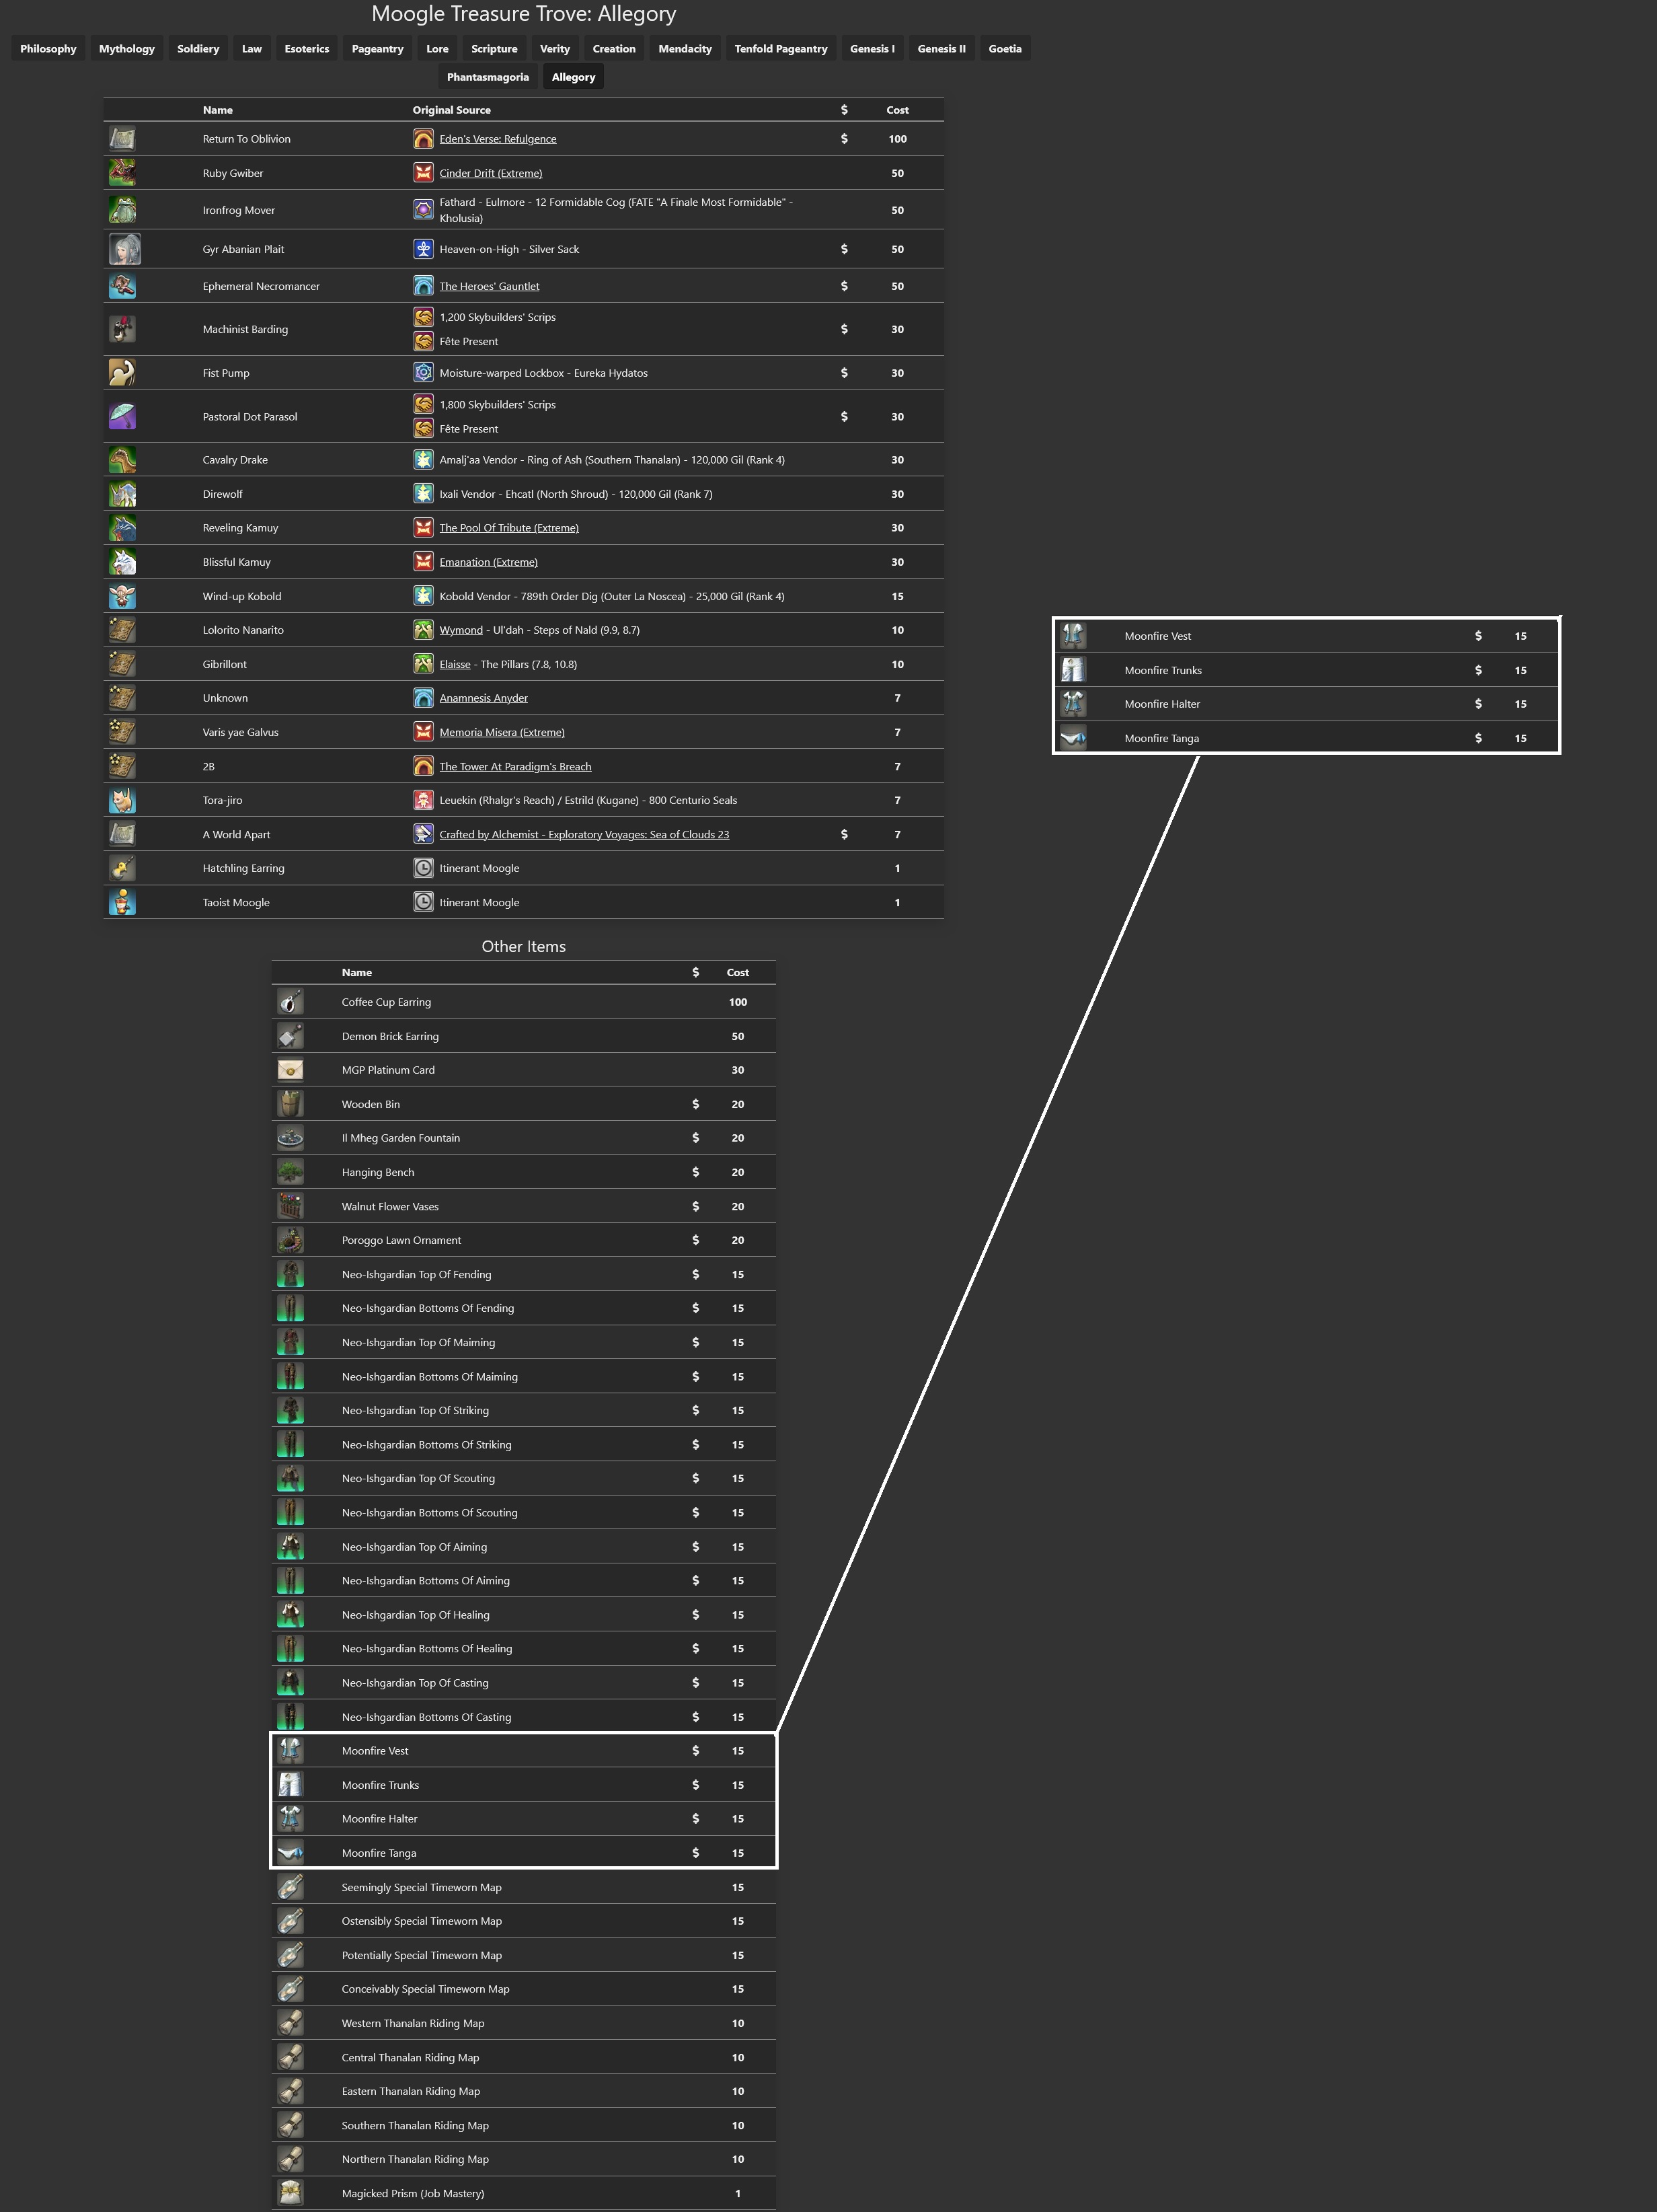1657x2212 pixels.
Task: Click the Fist Pump emote icon
Action: 122,372
